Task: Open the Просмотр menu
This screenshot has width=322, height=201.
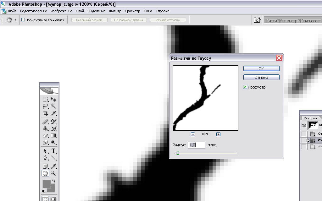Action: pos(132,11)
